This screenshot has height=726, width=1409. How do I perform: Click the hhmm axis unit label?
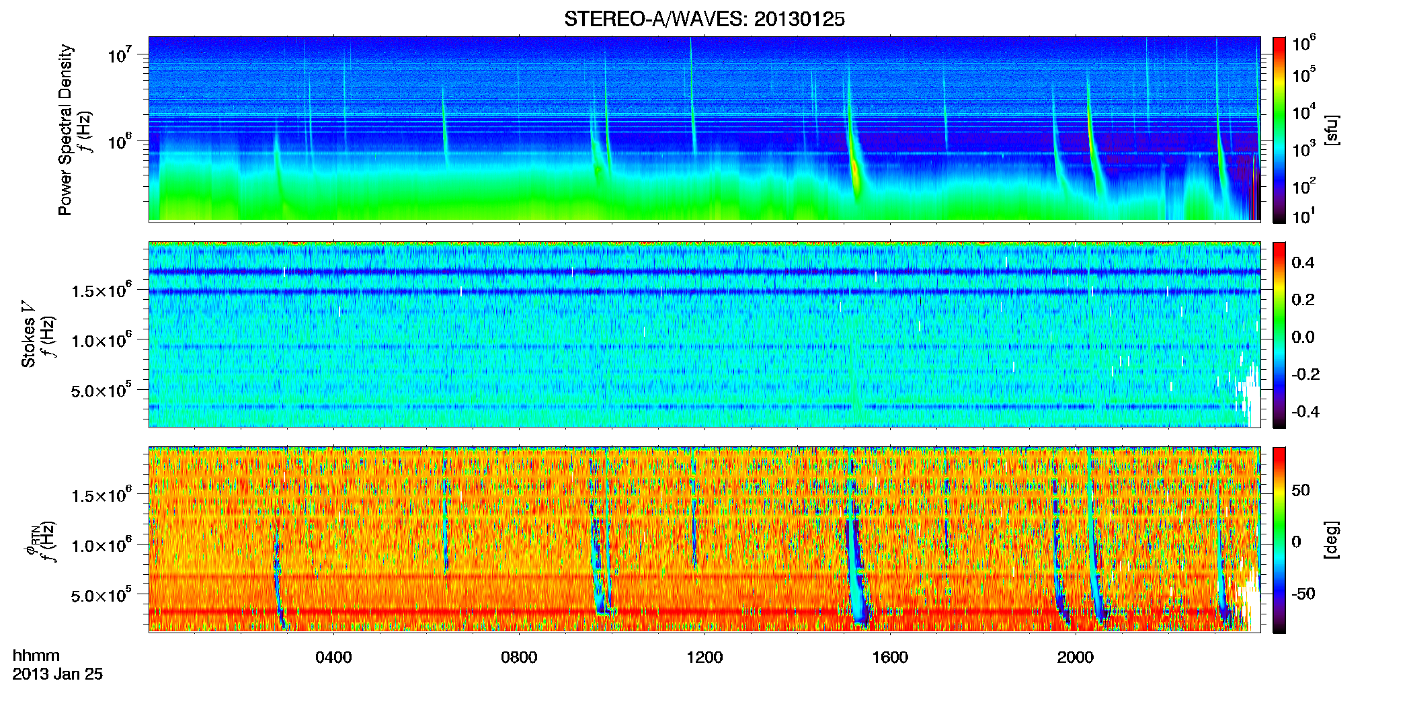point(36,655)
